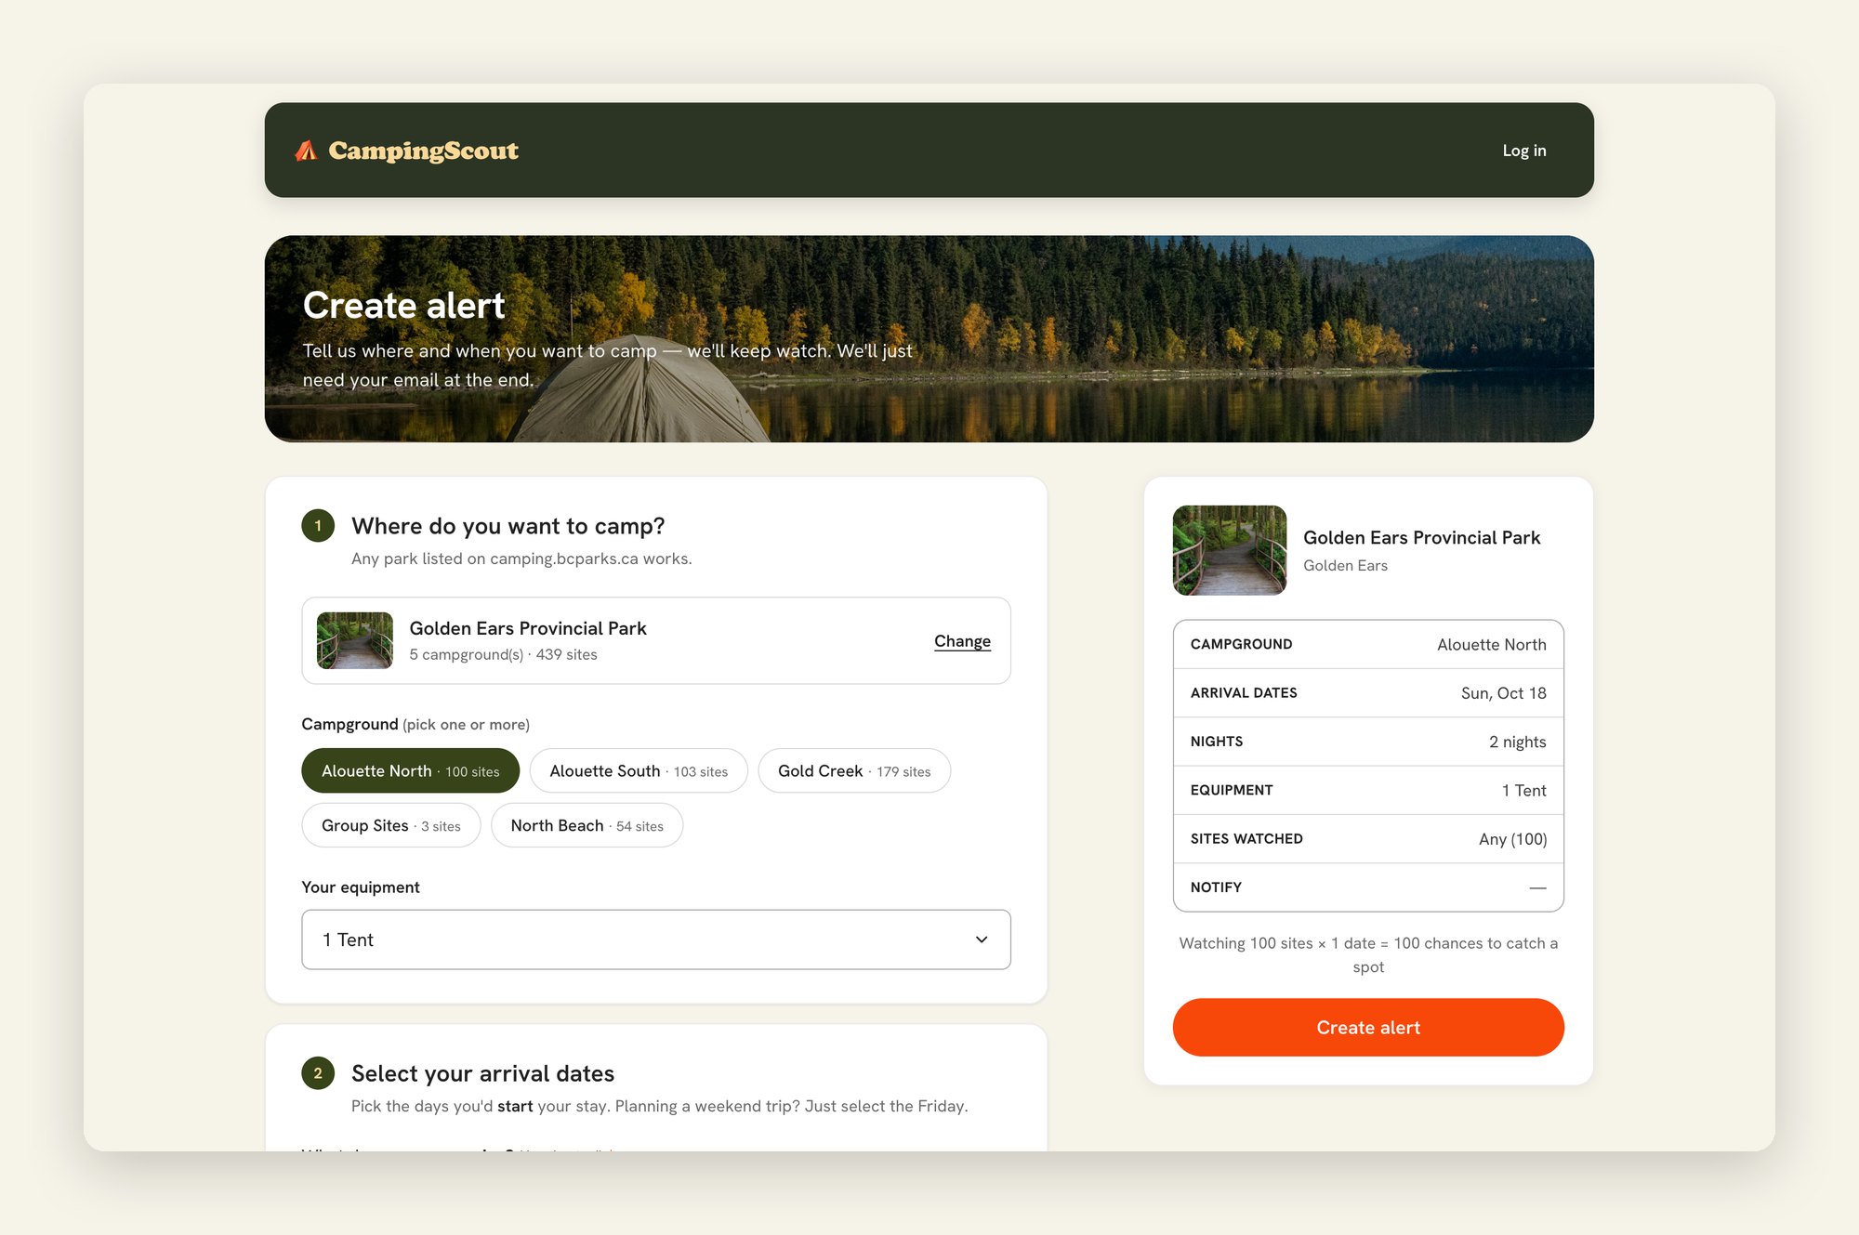
Task: Click the orange Create alert button
Action: tap(1368, 1027)
